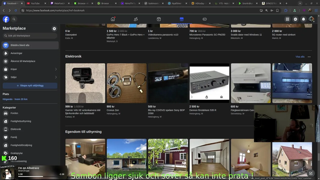This screenshot has width=320, height=180.
Task: Click Skapa nytt säljinlägg button
Action: coord(30,85)
